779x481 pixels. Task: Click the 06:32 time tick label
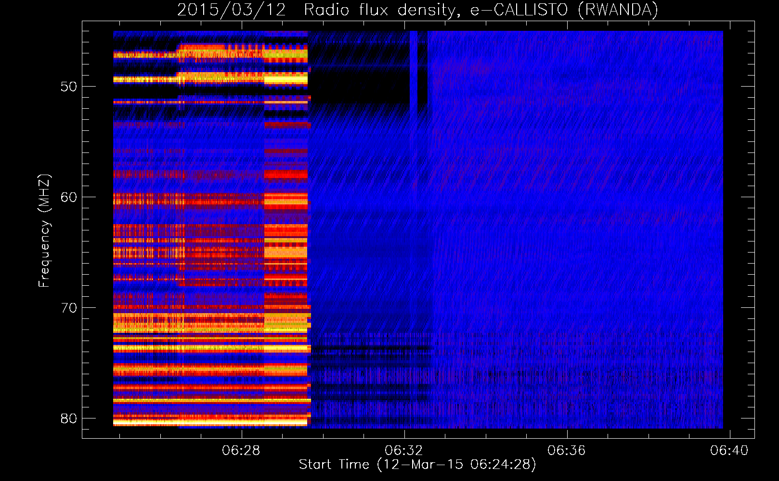(x=404, y=451)
